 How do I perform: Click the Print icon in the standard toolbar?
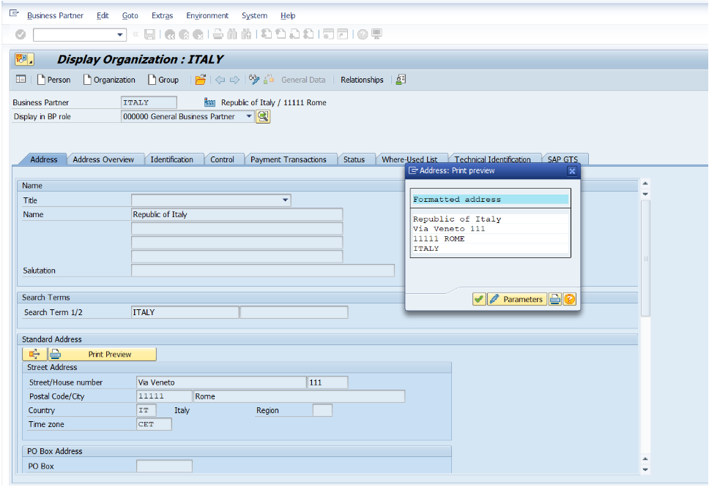click(x=218, y=34)
